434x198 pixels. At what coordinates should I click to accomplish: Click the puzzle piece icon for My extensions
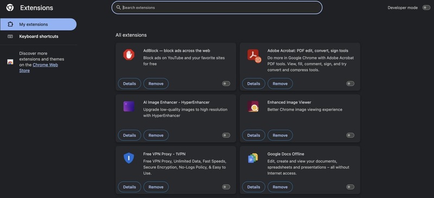[x=10, y=24]
